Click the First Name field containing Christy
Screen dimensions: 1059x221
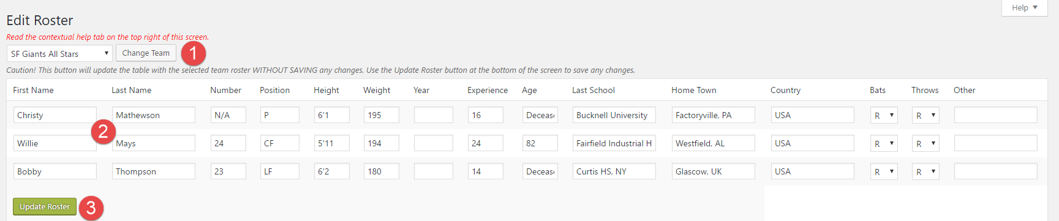(55, 115)
